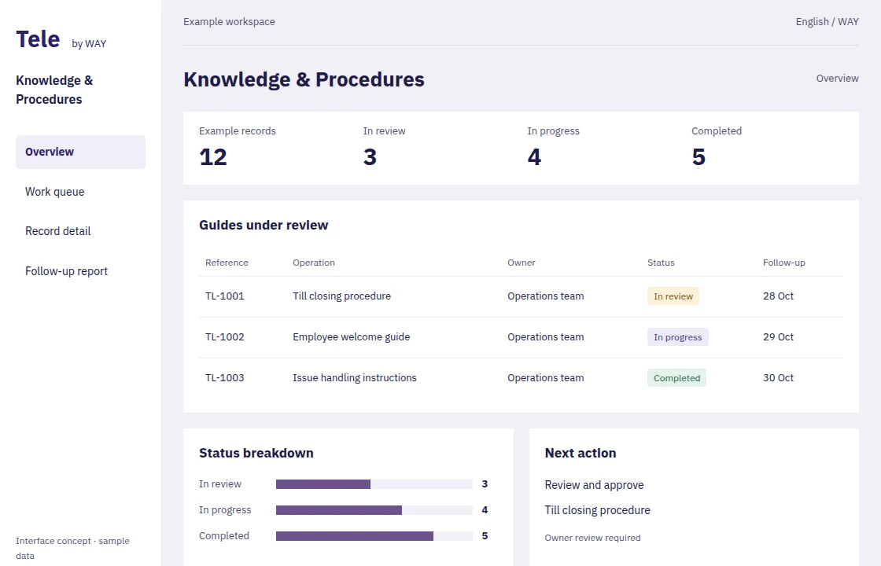Click Operations team owner for TL-1001

(x=546, y=296)
